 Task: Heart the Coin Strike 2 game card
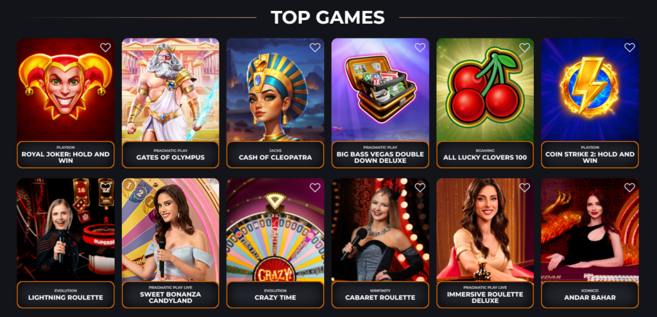click(629, 47)
